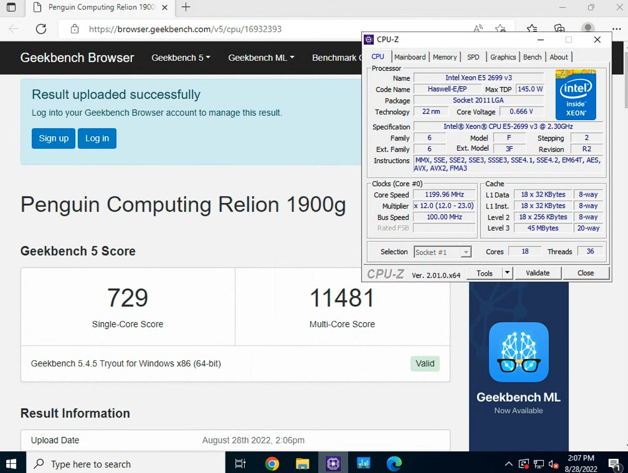Click the Intel Inside Xeon logo
This screenshot has height=473, width=628.
tap(576, 95)
